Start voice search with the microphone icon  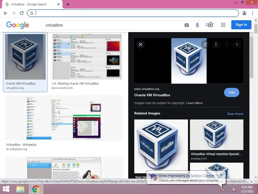(197, 25)
